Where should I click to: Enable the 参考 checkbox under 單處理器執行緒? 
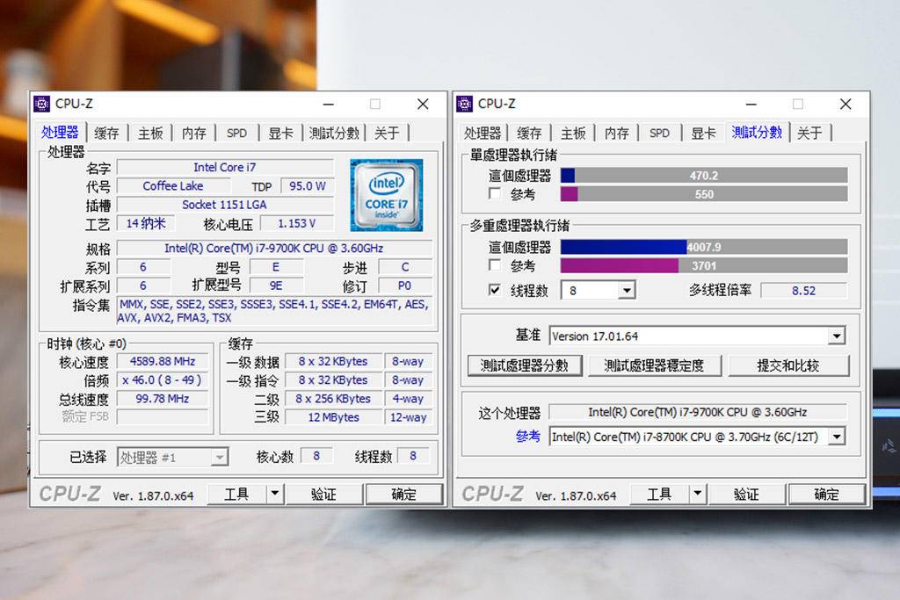(496, 194)
